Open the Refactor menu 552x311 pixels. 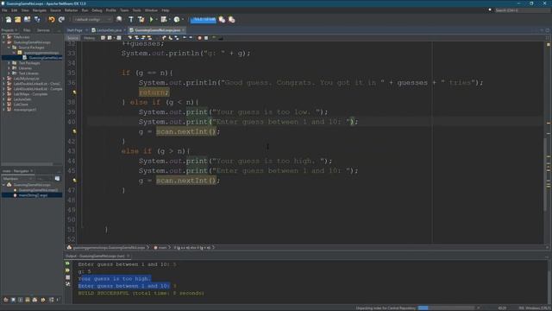point(71,10)
